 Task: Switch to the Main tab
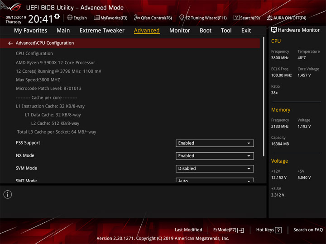(x=63, y=31)
